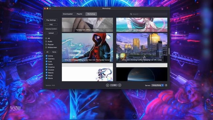
Task: Uncheck the Creative category
Action: pyautogui.click(x=47, y=67)
